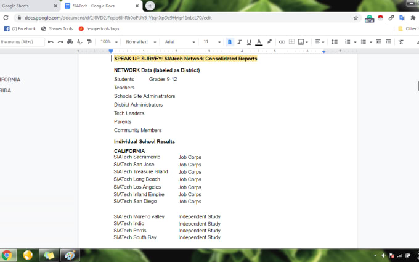Viewport: 419px width, 262px height.
Task: Click the NETWORK Data heading
Action: (157, 70)
